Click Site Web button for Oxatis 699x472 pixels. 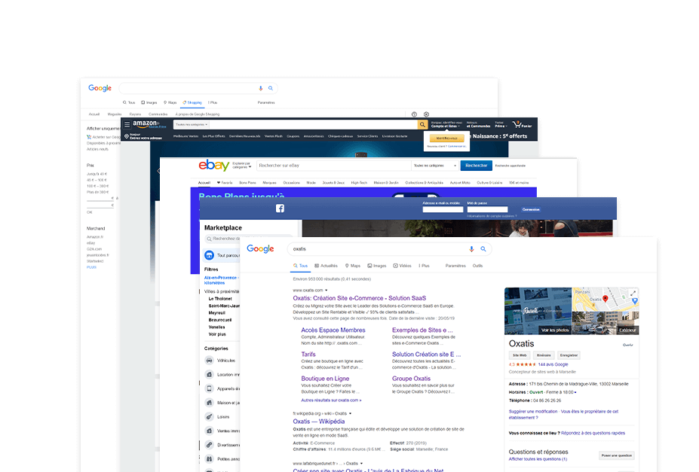click(x=520, y=355)
